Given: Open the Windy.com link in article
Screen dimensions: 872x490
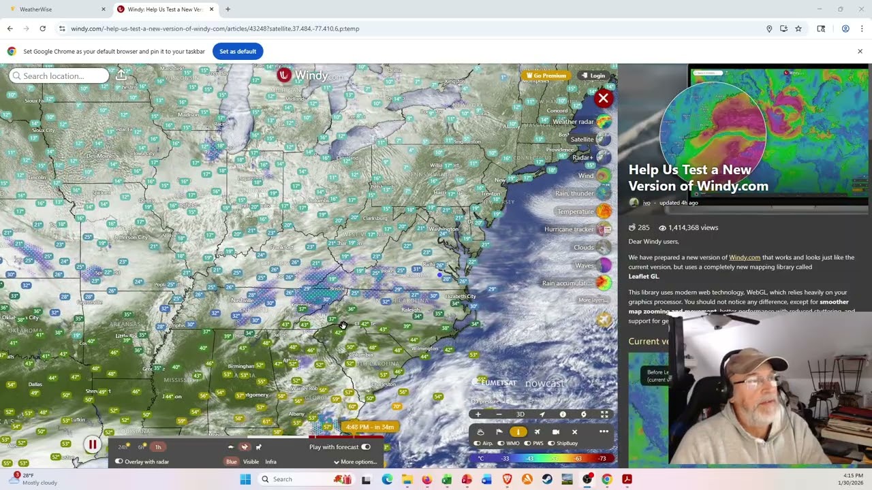Looking at the screenshot, I should (x=745, y=257).
